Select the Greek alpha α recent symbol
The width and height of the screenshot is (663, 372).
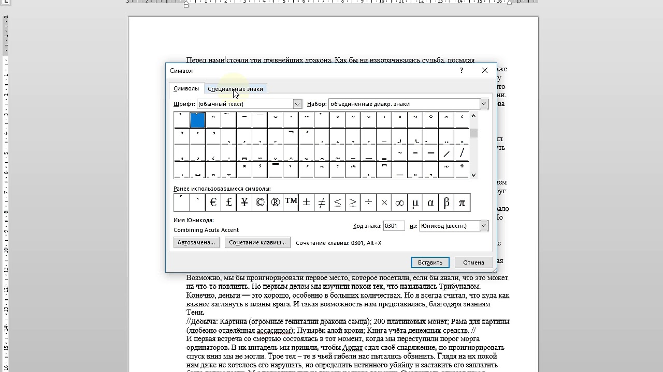click(430, 203)
